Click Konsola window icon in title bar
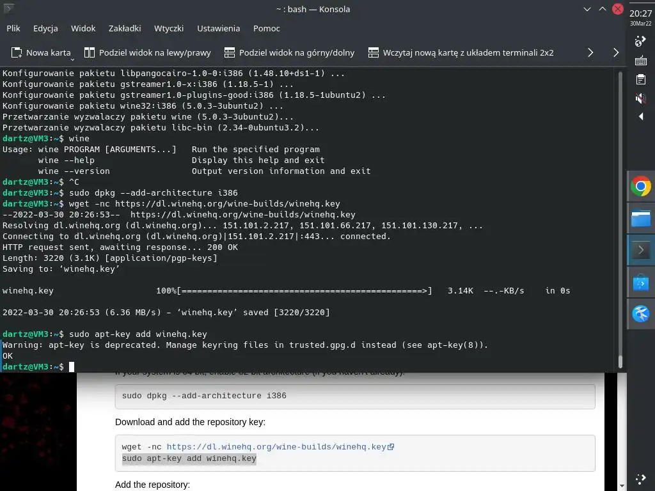The height and width of the screenshot is (491, 655). pyautogui.click(x=8, y=8)
